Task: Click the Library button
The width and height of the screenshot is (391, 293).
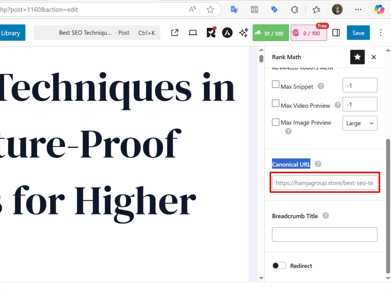Action: (12, 33)
